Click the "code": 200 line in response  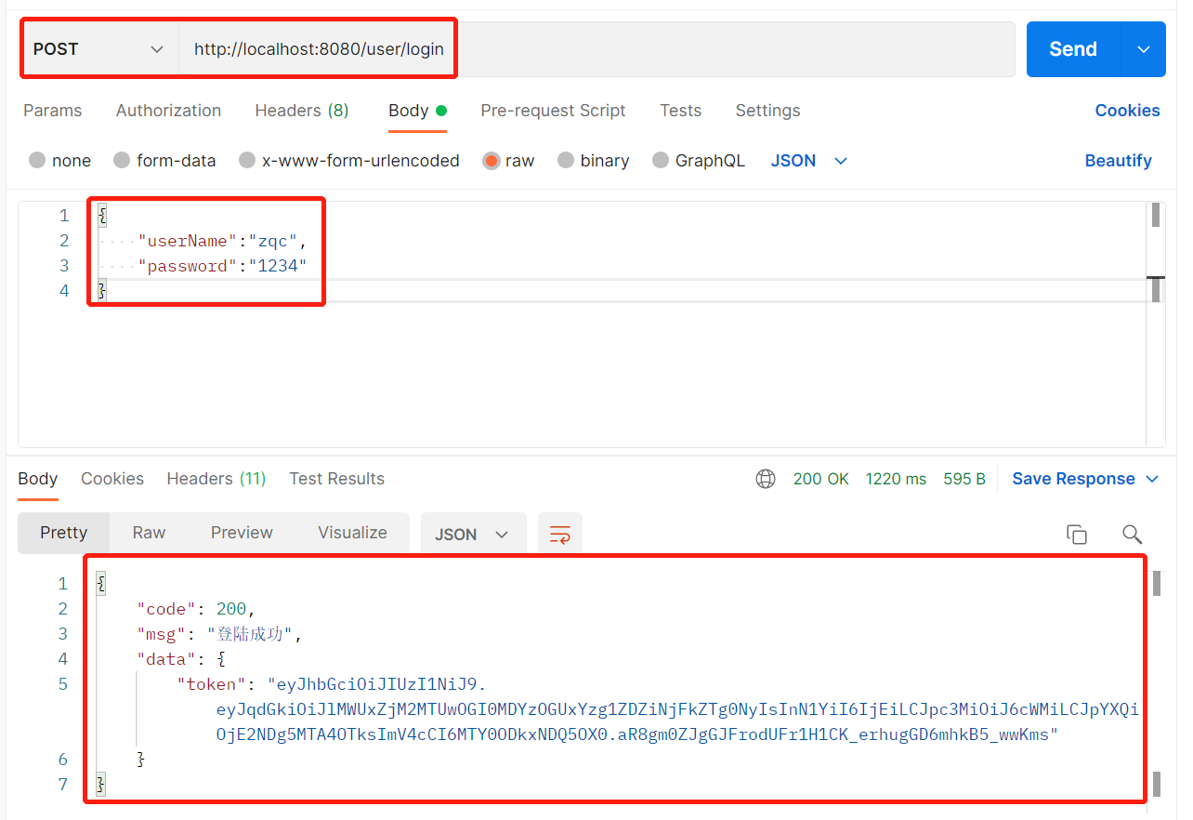196,609
